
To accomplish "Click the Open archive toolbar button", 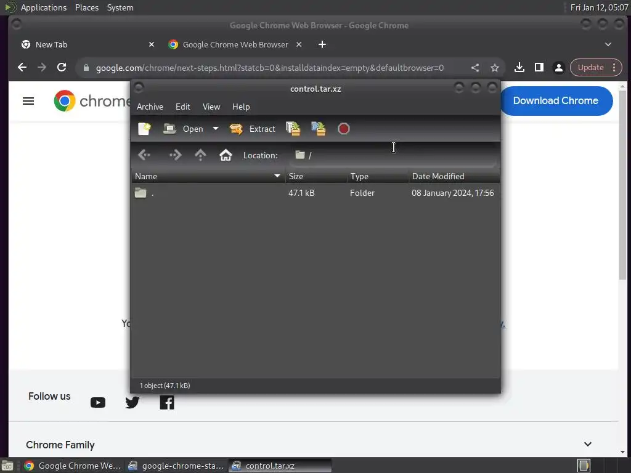I will coord(184,129).
